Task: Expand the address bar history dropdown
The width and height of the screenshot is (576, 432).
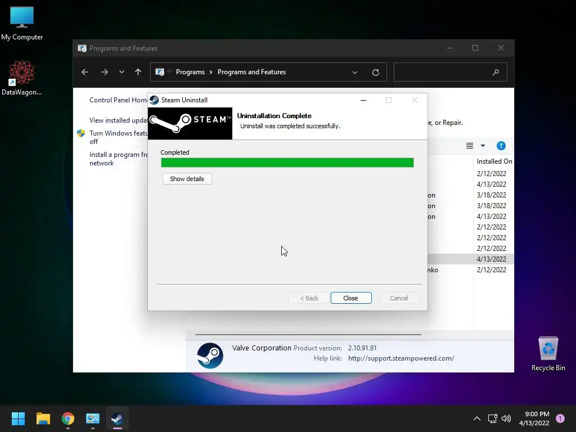Action: click(x=355, y=73)
